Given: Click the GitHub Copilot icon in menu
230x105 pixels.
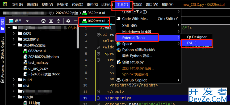Looking at the screenshot, I should 118,80.
